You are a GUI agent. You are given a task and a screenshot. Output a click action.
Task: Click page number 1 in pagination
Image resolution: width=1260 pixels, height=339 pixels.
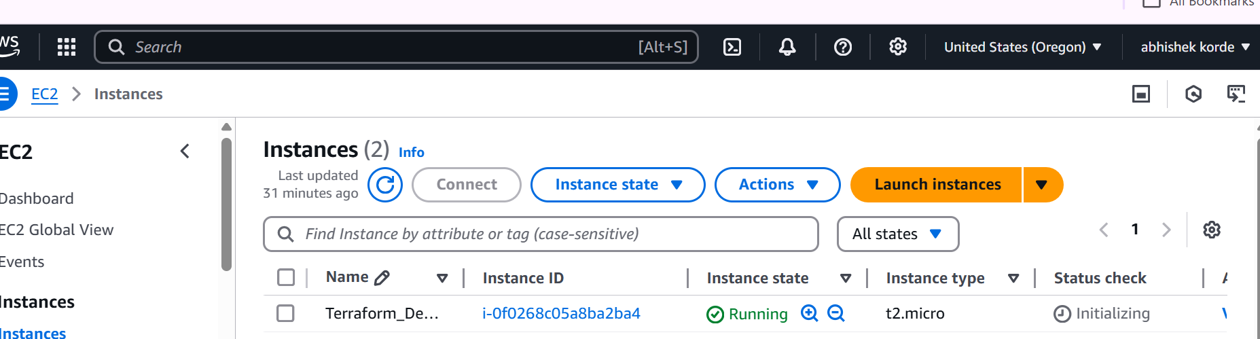[x=1135, y=230]
